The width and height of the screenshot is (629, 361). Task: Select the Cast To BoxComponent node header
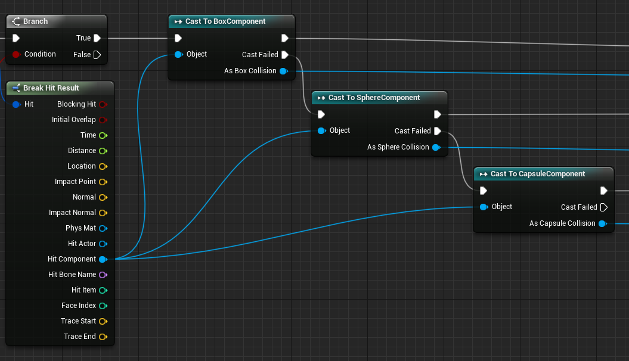pyautogui.click(x=231, y=21)
